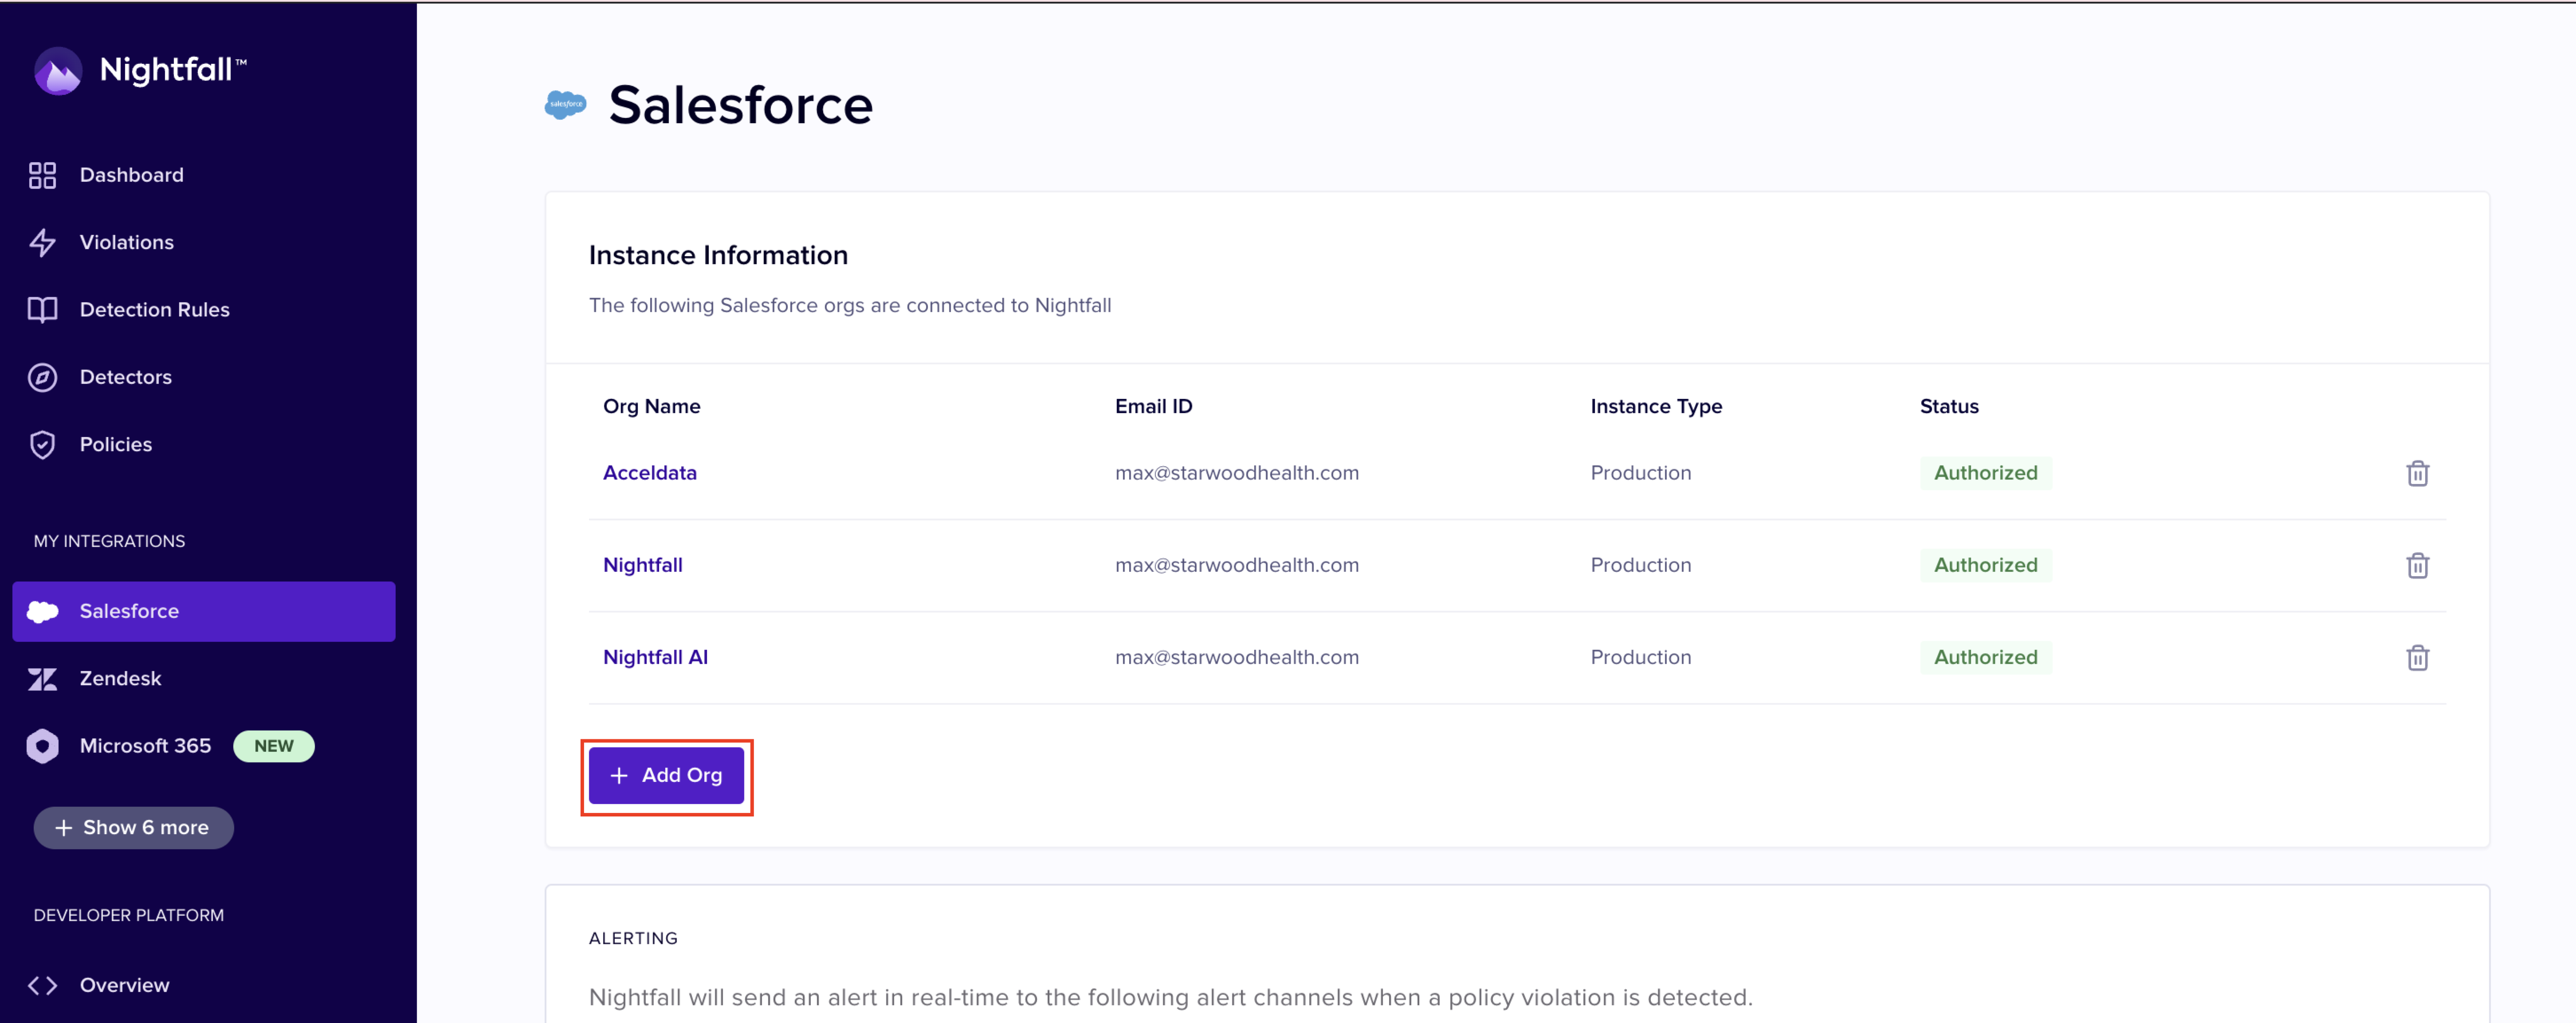This screenshot has width=2576, height=1023.
Task: Click the Overview code brackets icon
Action: click(42, 985)
